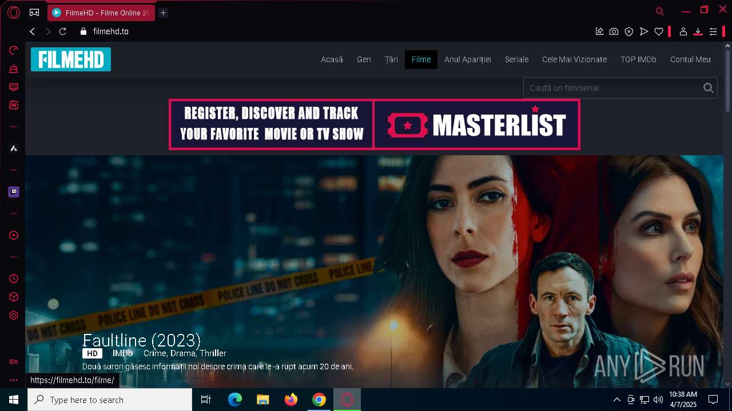Image resolution: width=732 pixels, height=411 pixels.
Task: Open a new tab with plus button
Action: pos(163,13)
